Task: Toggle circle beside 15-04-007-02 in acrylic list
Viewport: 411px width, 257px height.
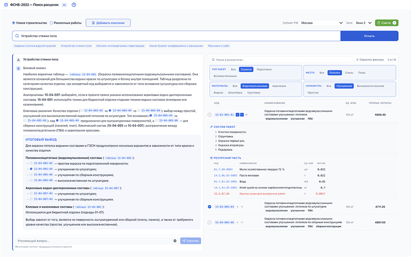Action: pyautogui.click(x=31, y=193)
